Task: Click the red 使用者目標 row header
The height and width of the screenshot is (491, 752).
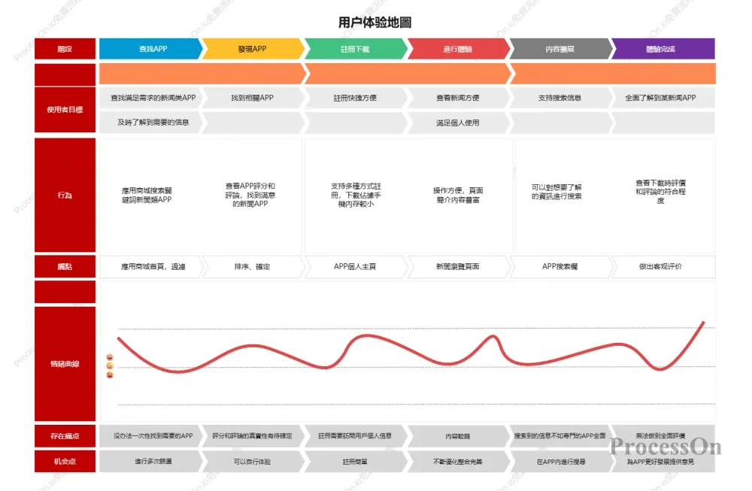Action: (x=65, y=110)
